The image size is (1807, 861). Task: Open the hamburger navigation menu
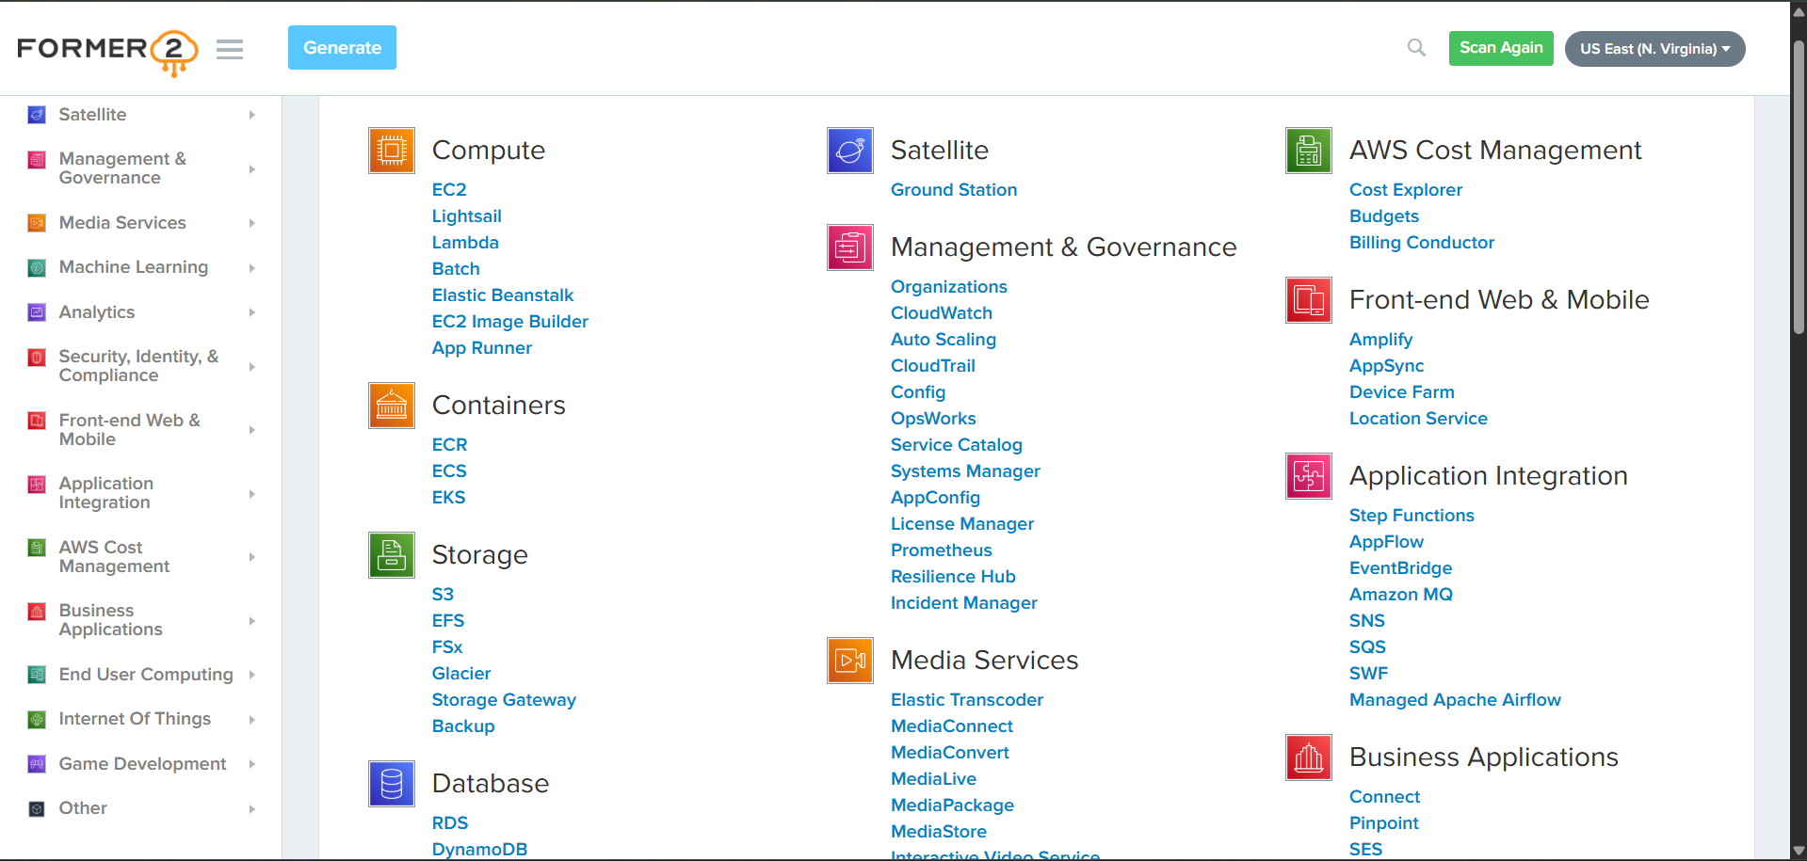tap(229, 49)
